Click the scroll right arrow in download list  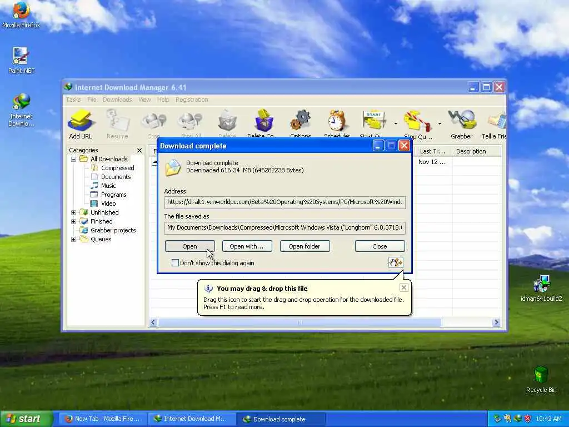[496, 322]
